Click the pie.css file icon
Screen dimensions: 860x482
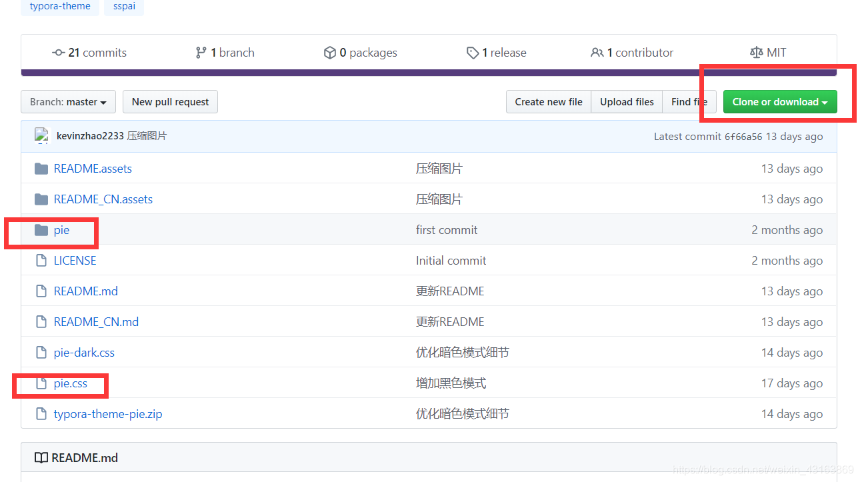[41, 383]
